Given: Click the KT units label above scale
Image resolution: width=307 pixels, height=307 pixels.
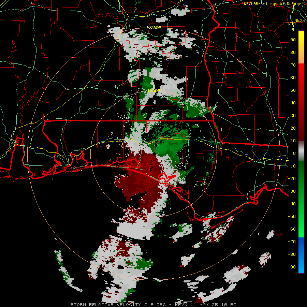Looking at the screenshot, I should tap(291, 24).
